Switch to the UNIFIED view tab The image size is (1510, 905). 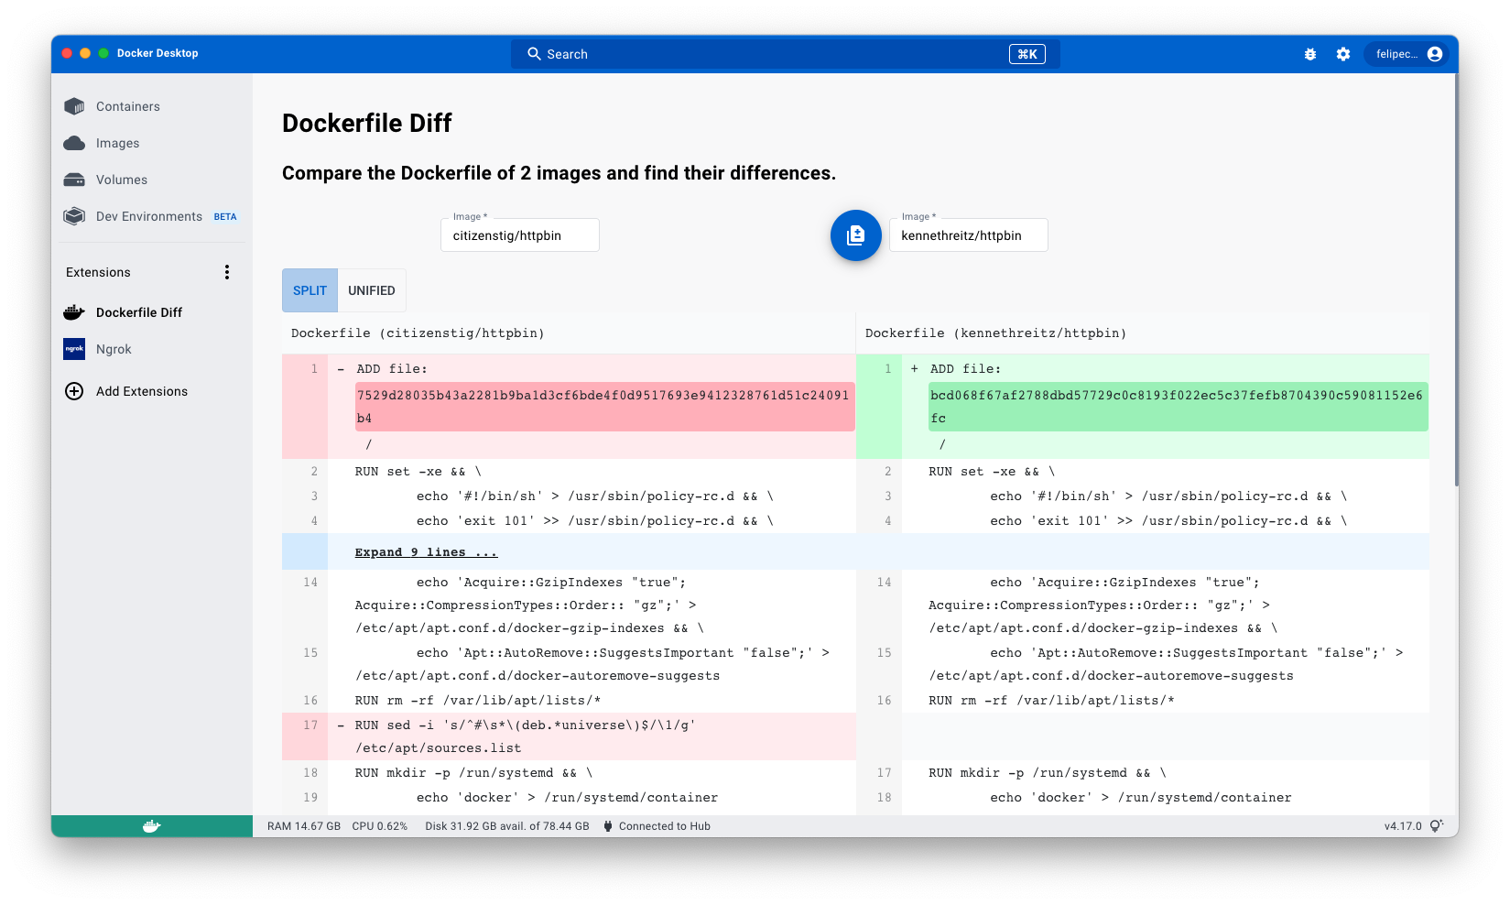pos(372,290)
